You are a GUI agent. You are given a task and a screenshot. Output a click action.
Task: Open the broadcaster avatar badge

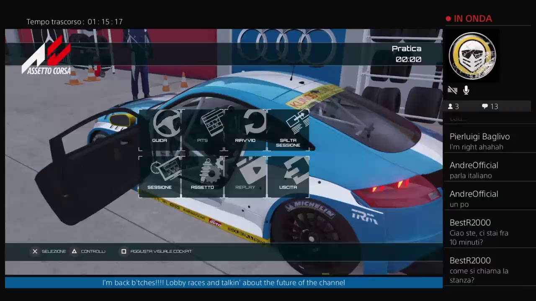tap(472, 56)
